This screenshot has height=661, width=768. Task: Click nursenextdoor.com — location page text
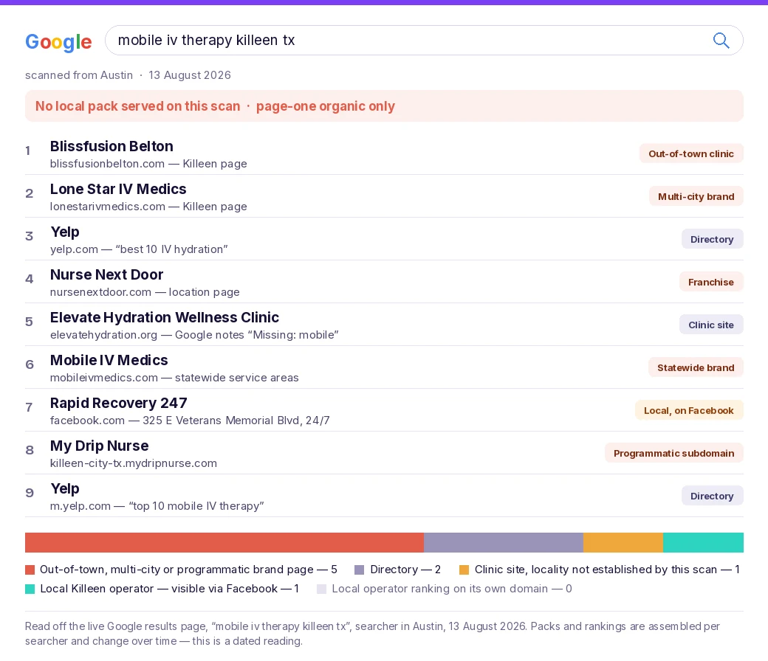coord(145,292)
